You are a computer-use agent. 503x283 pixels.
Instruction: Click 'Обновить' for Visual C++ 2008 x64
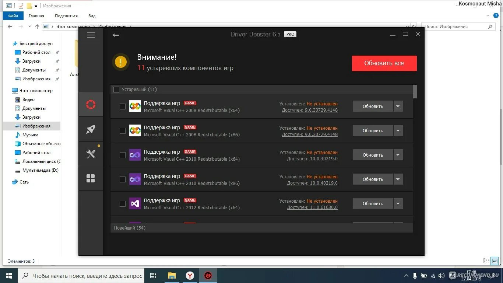(373, 106)
